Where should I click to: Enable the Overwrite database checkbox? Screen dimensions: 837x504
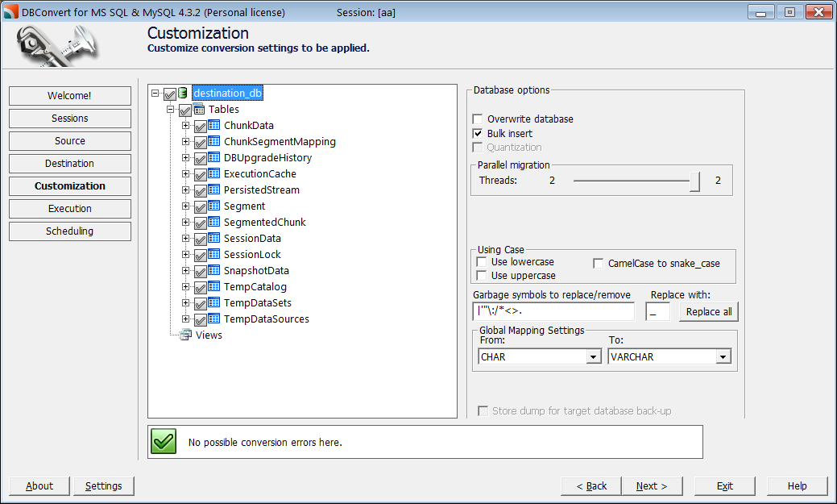pyautogui.click(x=478, y=119)
